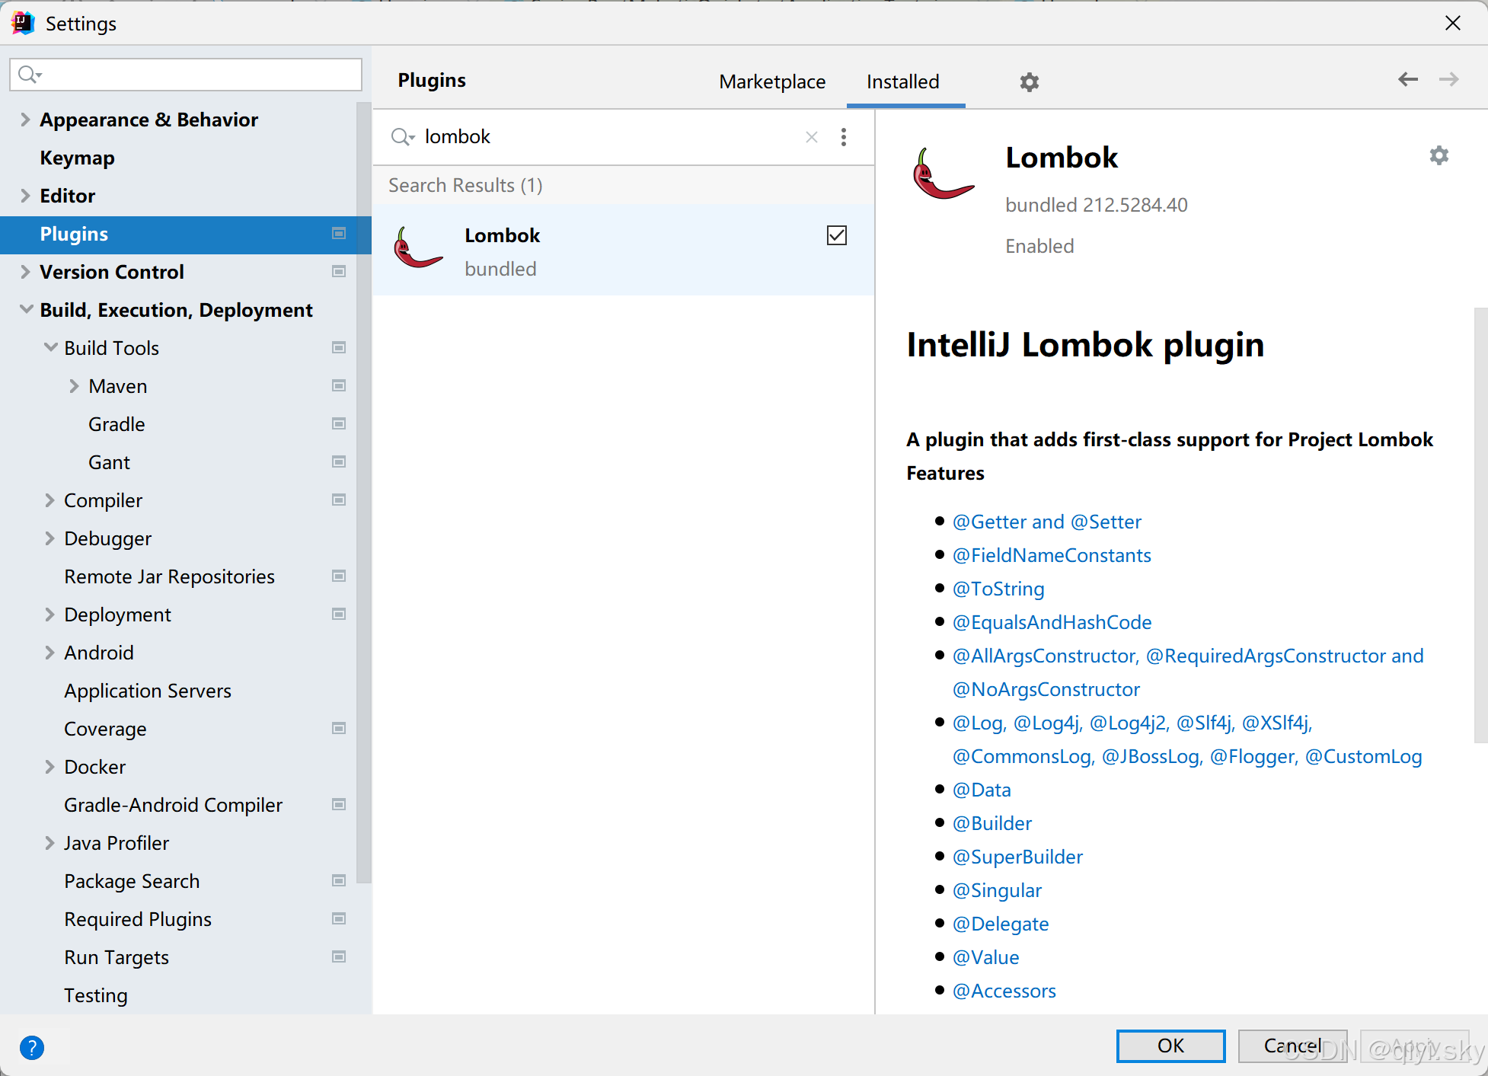Click the plugin description vertical scrollbar
The width and height of the screenshot is (1488, 1076).
point(1480,525)
